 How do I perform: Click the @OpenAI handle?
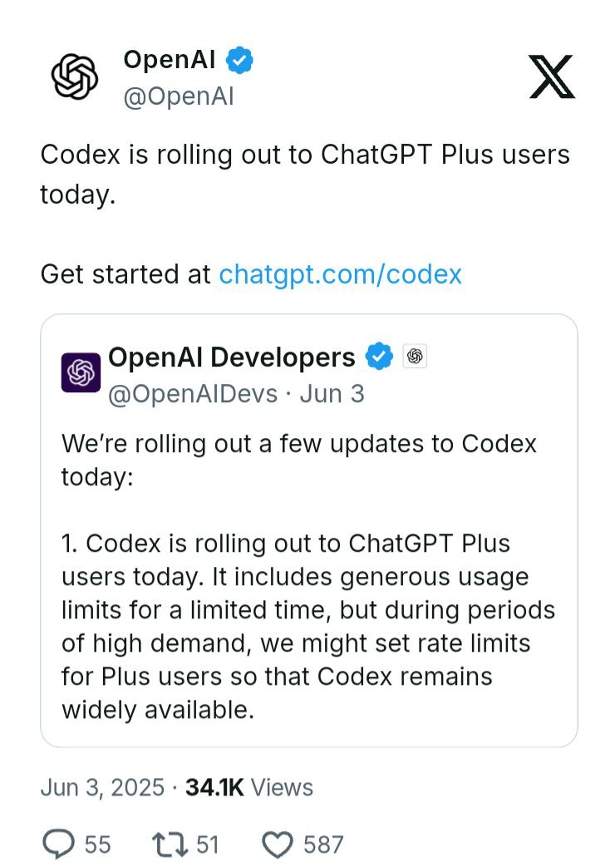pos(178,96)
